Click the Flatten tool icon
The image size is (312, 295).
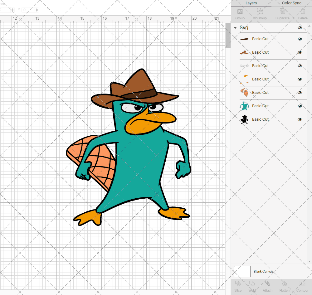[x=284, y=283]
